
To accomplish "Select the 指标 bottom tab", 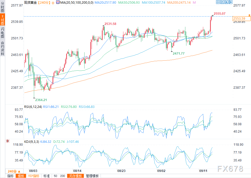I will coord(11,176).
